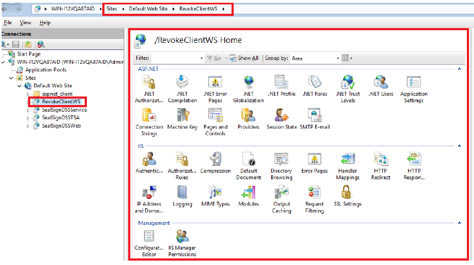Open the Configuration Editor icon
The height and width of the screenshot is (265, 474).
(149, 240)
